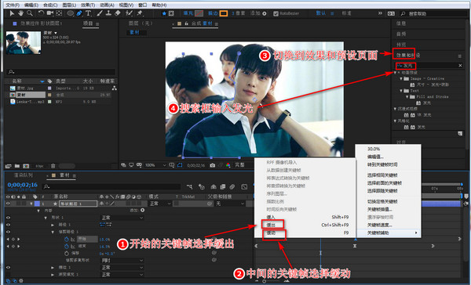Toggle 结束 property stopwatch
Screen dimensions: 471x285
(x=67, y=247)
